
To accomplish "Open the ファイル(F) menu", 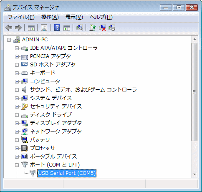I will click(x=21, y=17).
